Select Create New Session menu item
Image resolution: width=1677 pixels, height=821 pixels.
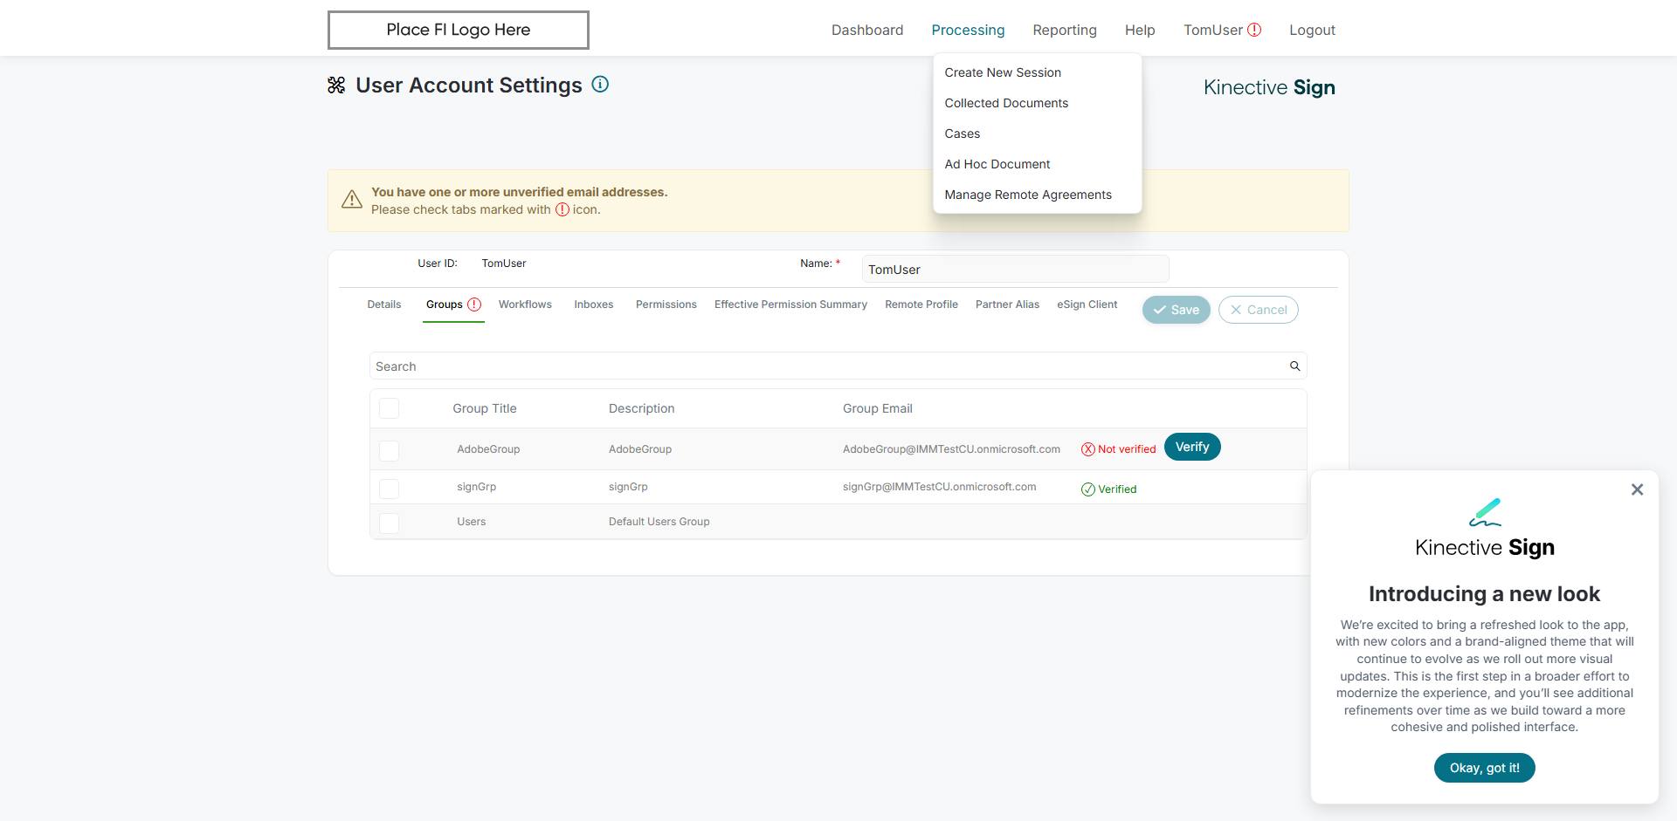point(1003,72)
